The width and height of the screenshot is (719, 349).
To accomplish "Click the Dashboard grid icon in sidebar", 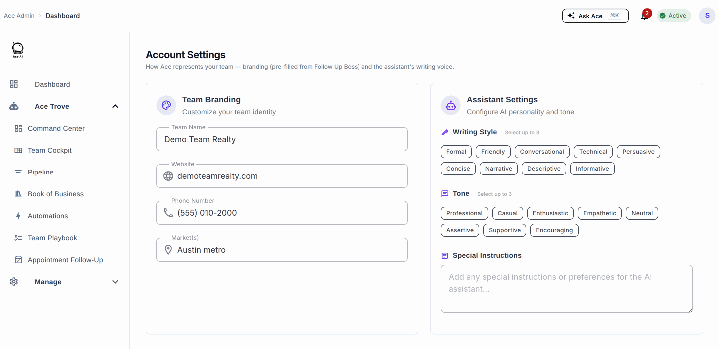I will tap(14, 84).
